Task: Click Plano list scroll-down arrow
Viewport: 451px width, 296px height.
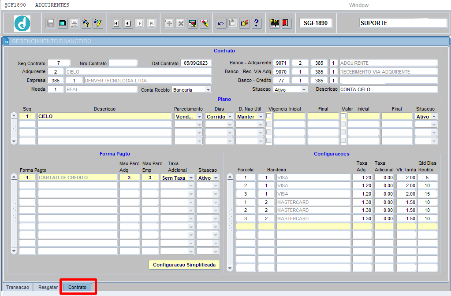Action: [14, 141]
